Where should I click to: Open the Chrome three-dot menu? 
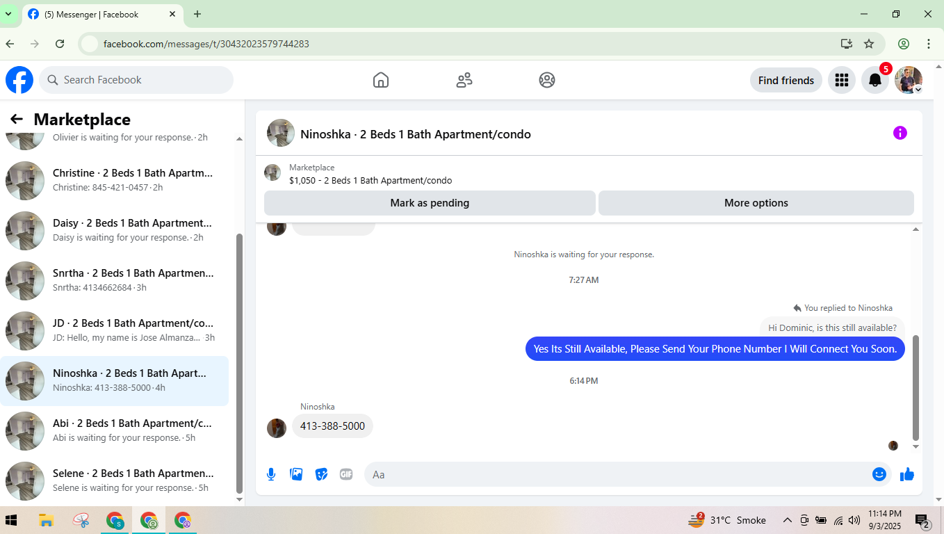click(929, 44)
